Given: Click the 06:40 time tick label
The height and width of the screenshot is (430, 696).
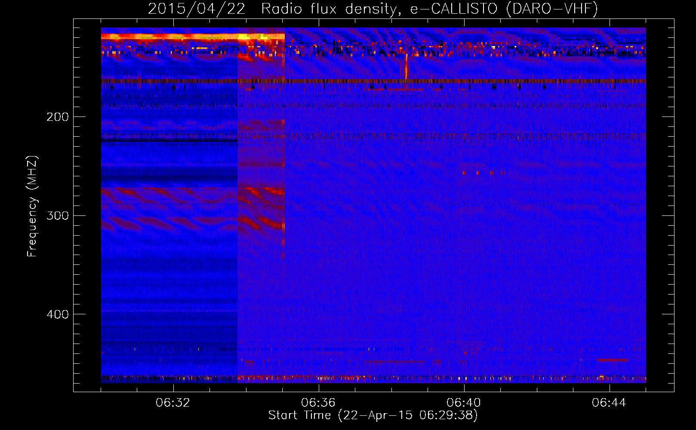Looking at the screenshot, I should coord(464,403).
